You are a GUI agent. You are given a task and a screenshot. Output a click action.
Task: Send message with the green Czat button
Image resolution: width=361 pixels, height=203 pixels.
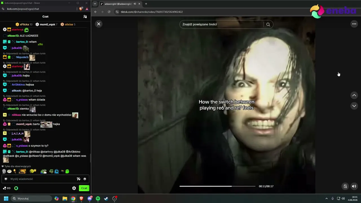tap(84, 188)
